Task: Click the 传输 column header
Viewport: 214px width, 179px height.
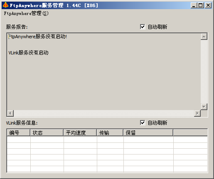Action: point(110,132)
